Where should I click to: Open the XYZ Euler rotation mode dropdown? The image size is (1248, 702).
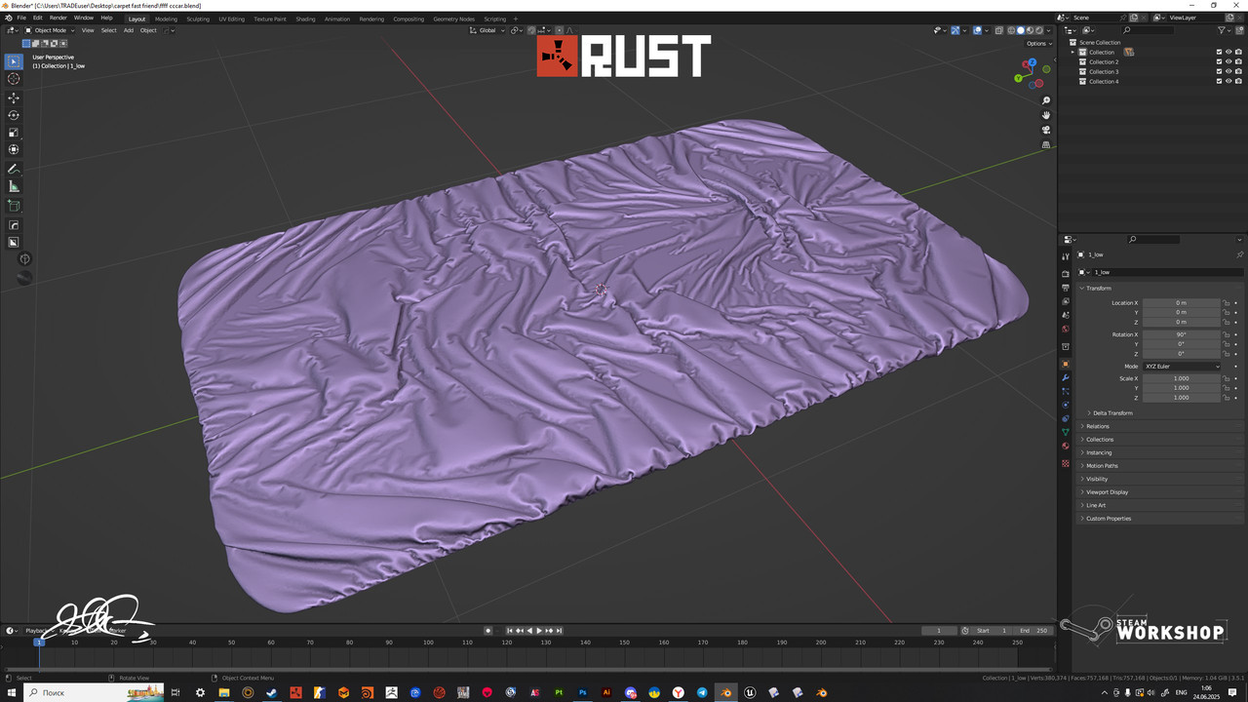tap(1182, 367)
